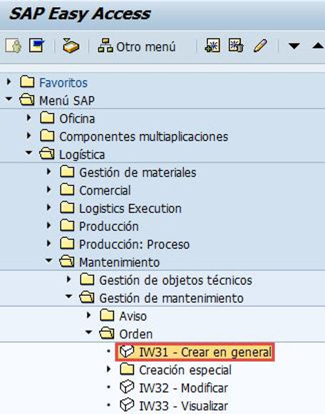Expand the Producción: Proceso arrow
Viewport: 325px width, 414px height.
49,243
